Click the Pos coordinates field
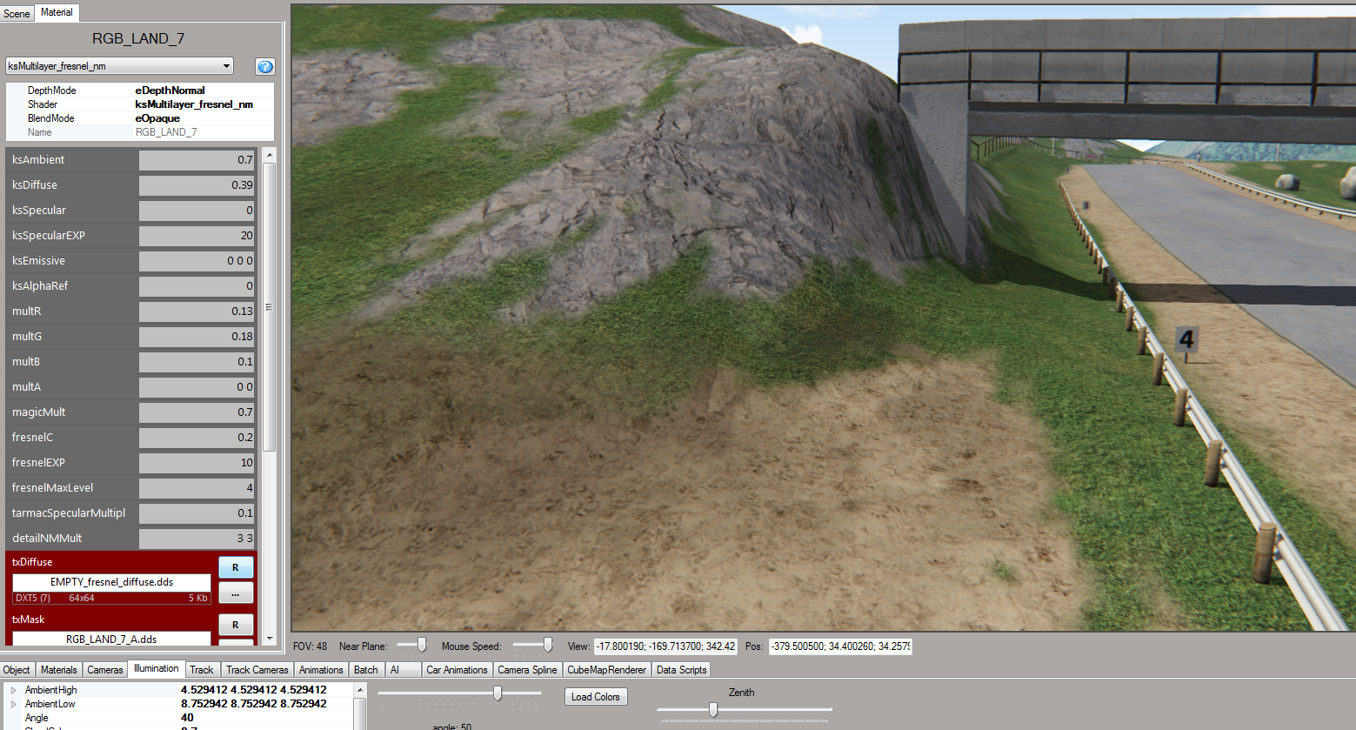 pos(841,646)
